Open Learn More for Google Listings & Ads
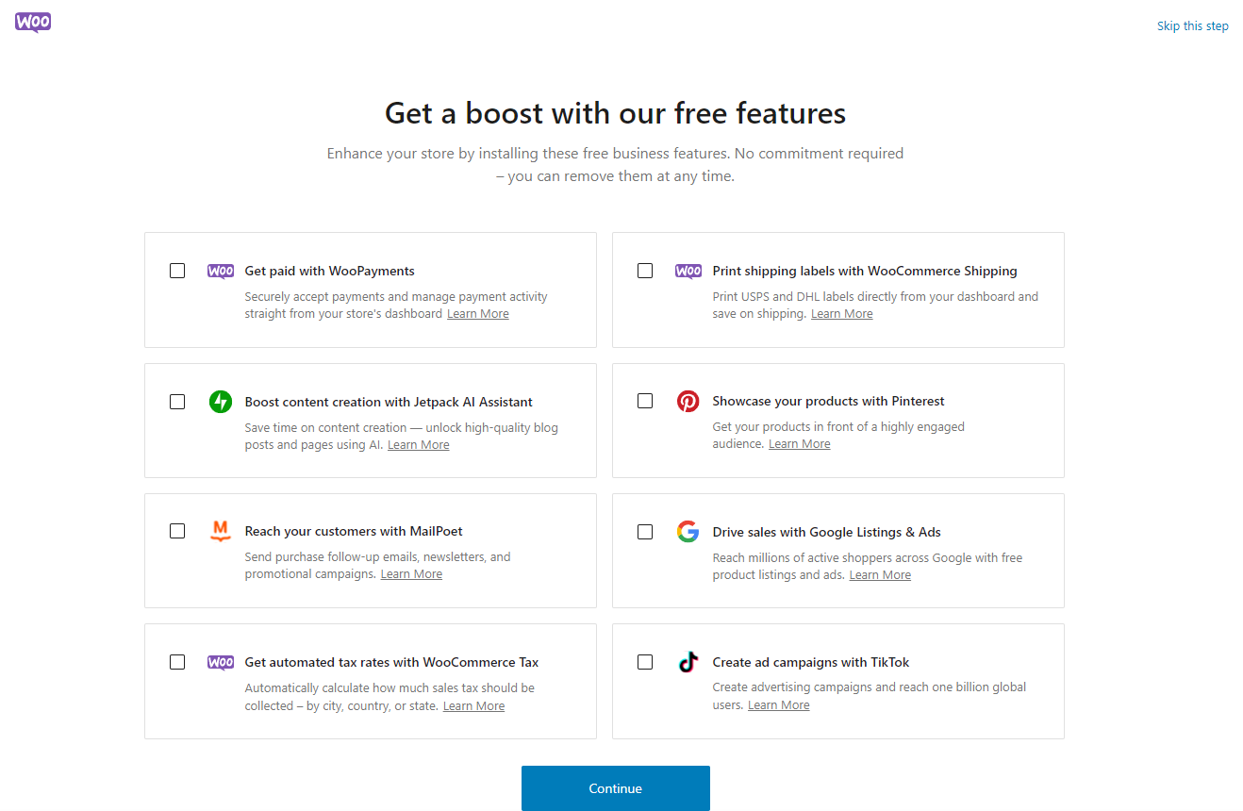The height and width of the screenshot is (811, 1243). pyautogui.click(x=880, y=575)
